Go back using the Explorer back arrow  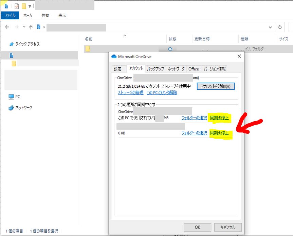7,27
